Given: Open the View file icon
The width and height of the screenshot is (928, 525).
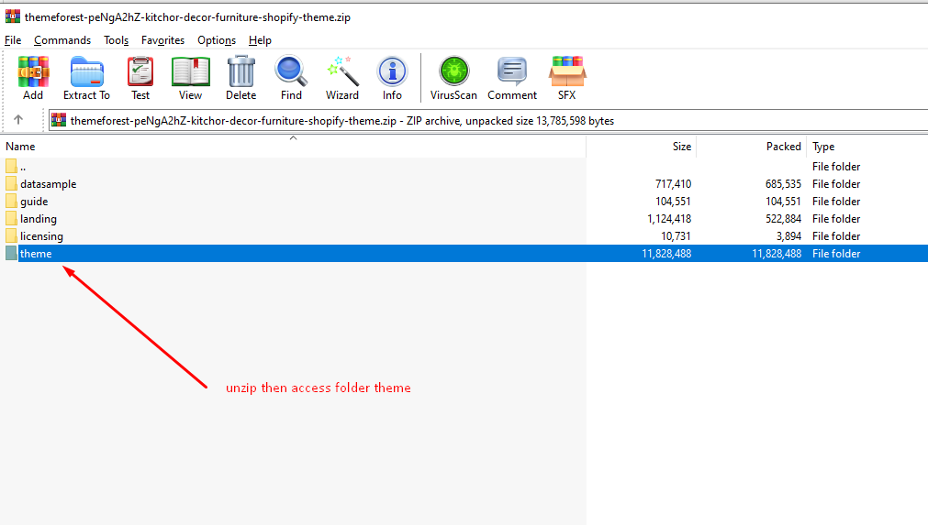Looking at the screenshot, I should [x=191, y=71].
